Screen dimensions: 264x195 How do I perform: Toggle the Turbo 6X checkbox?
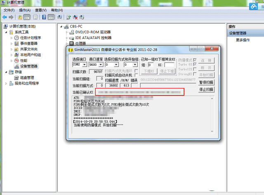(x=195, y=64)
